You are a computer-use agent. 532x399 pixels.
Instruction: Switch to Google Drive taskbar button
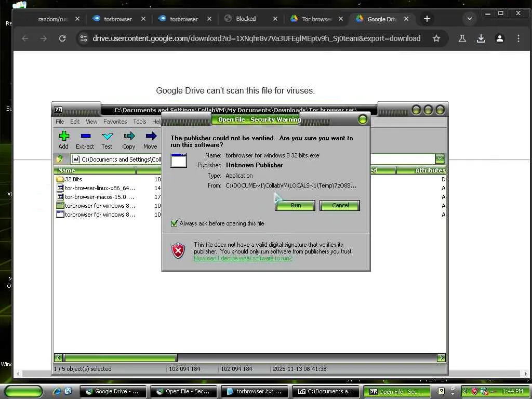113,392
